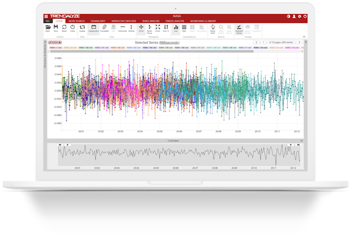Select the Independent view mode
Viewport: 351px width, 234px height.
tap(94, 29)
